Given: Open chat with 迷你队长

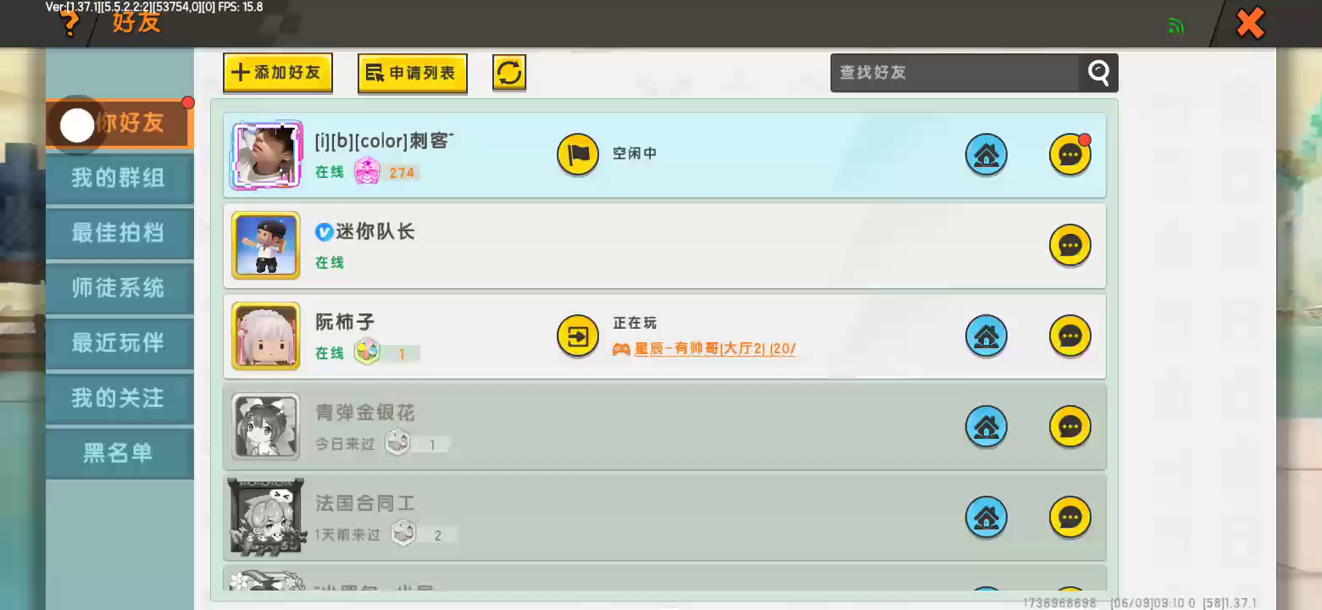Looking at the screenshot, I should click(x=1070, y=246).
